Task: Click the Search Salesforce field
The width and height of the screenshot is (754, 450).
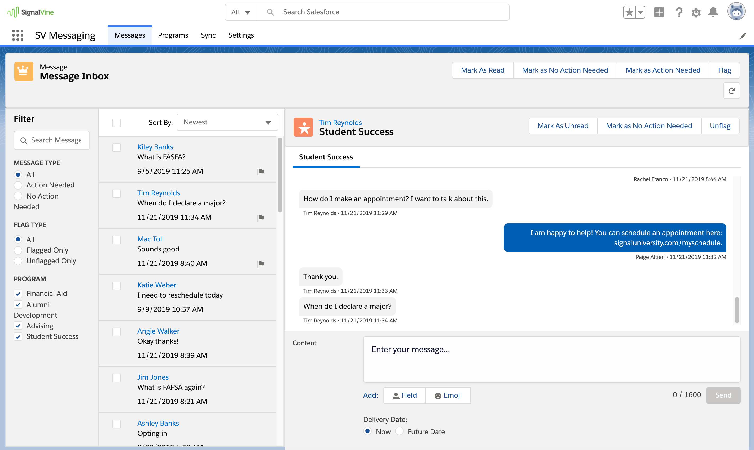Action: click(382, 12)
